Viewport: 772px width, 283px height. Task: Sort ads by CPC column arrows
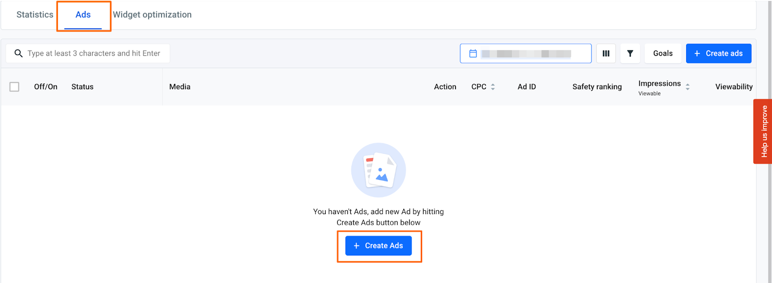(493, 87)
